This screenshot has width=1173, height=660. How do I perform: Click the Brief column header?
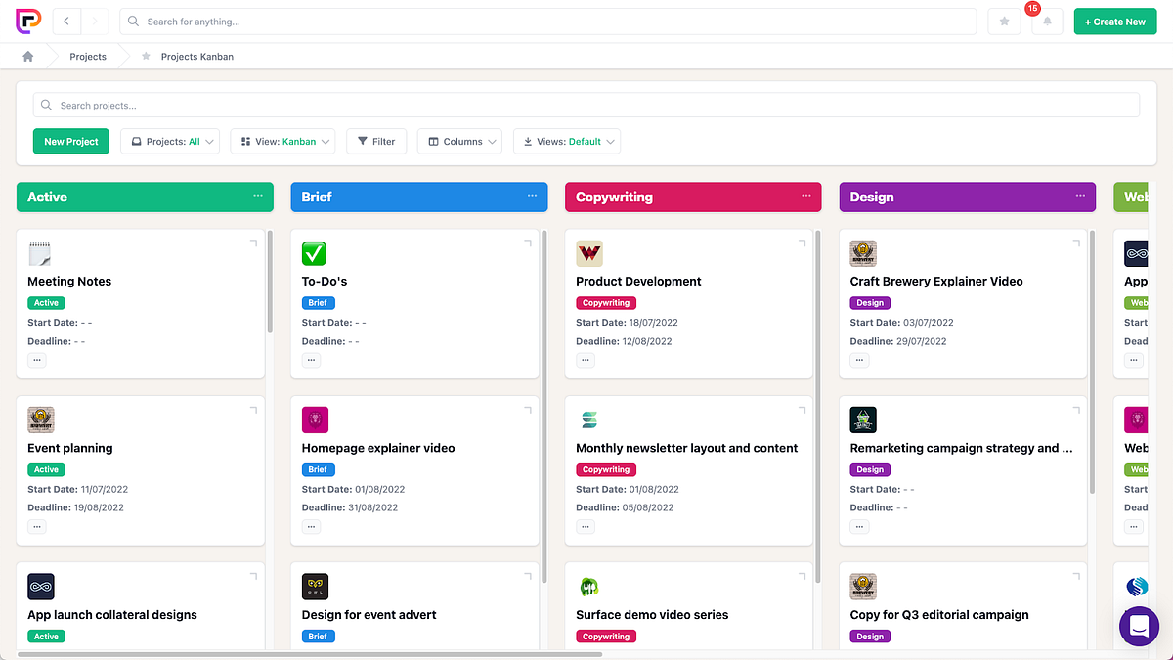tap(418, 197)
